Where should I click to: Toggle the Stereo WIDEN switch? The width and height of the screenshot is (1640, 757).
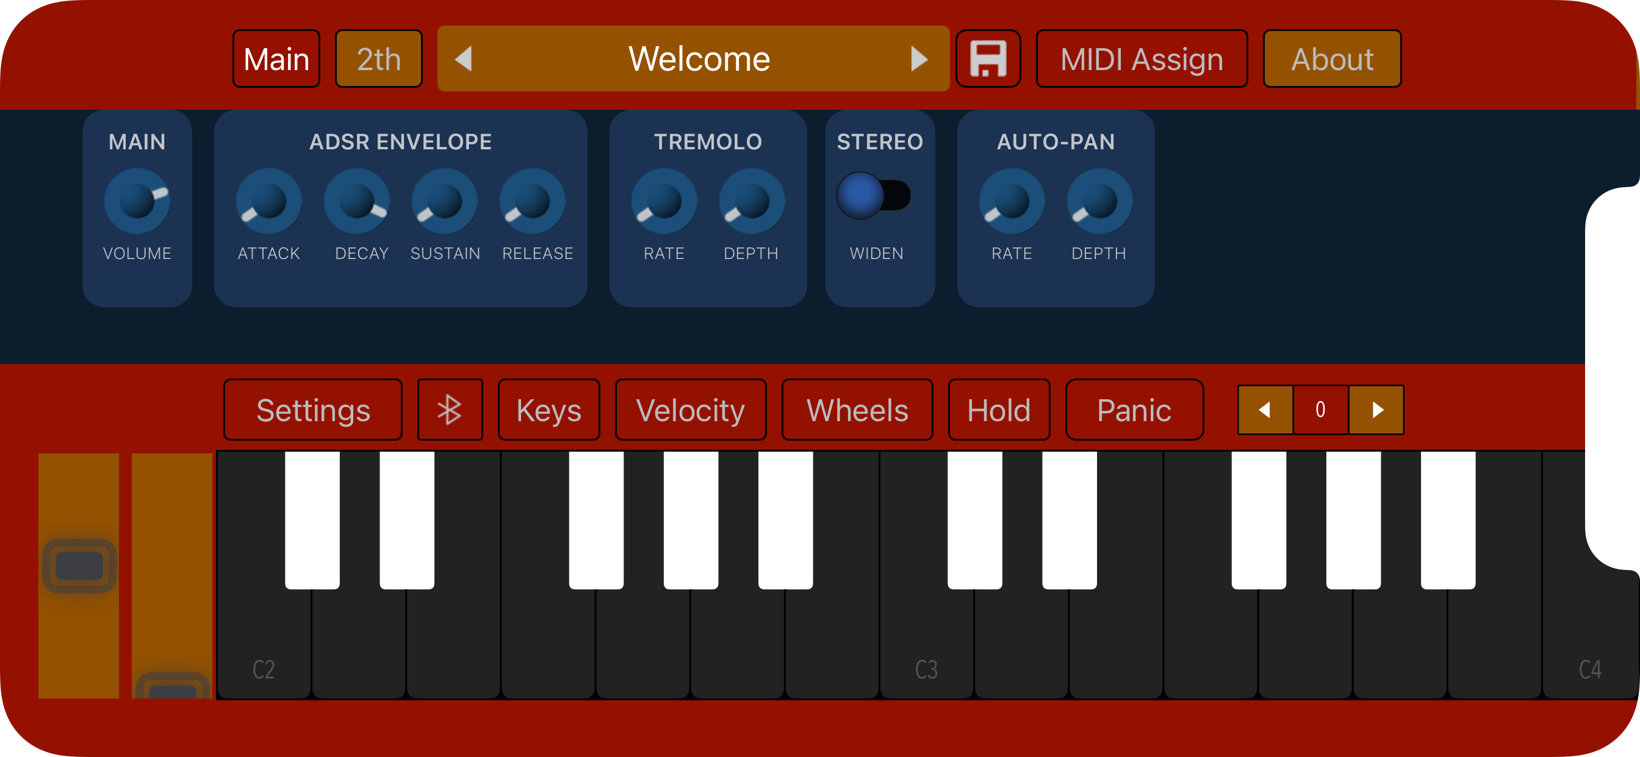click(874, 195)
